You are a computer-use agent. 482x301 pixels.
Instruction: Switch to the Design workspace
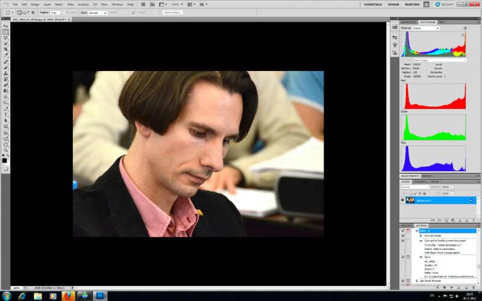coord(393,4)
